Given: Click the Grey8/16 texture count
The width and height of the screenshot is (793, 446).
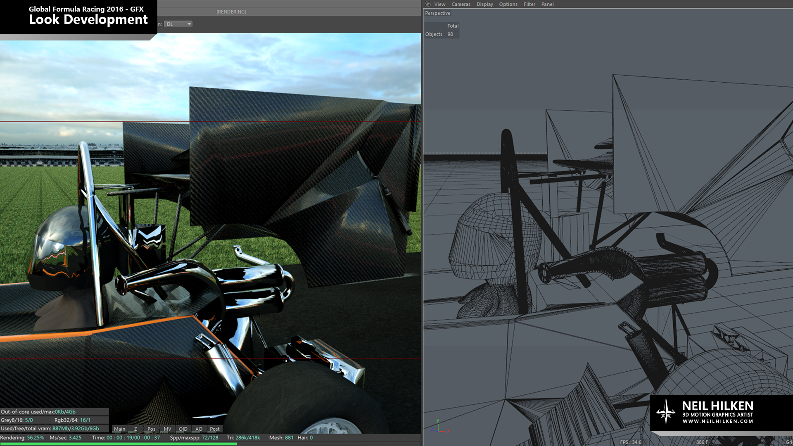Looking at the screenshot, I should (x=17, y=420).
